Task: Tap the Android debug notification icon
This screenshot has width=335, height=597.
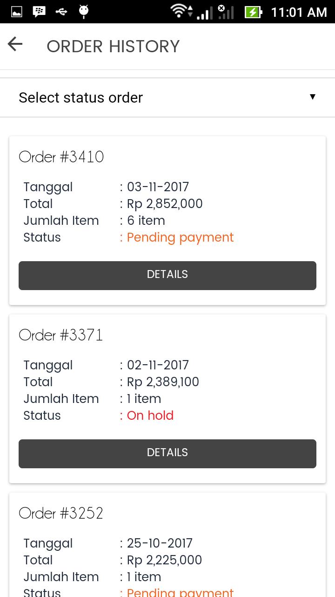Action: pyautogui.click(x=84, y=12)
